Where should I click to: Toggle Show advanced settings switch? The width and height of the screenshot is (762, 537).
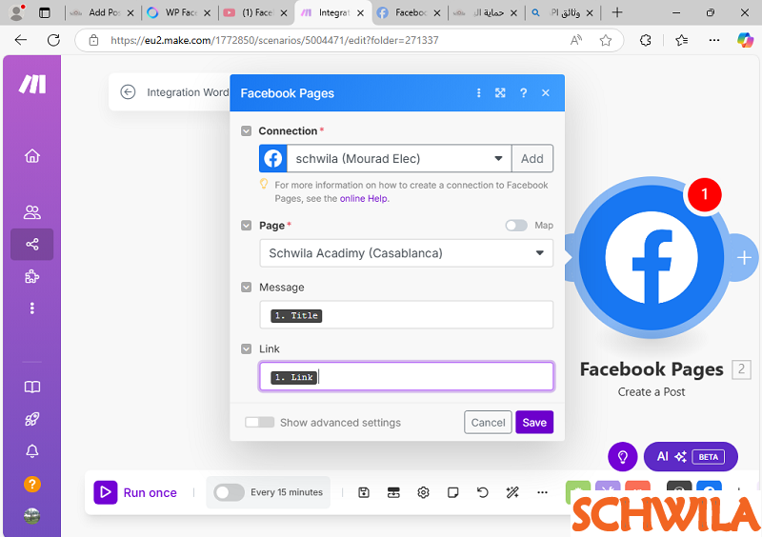(259, 423)
